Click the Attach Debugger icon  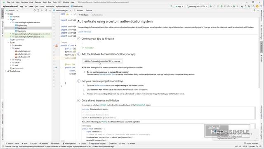234,7
